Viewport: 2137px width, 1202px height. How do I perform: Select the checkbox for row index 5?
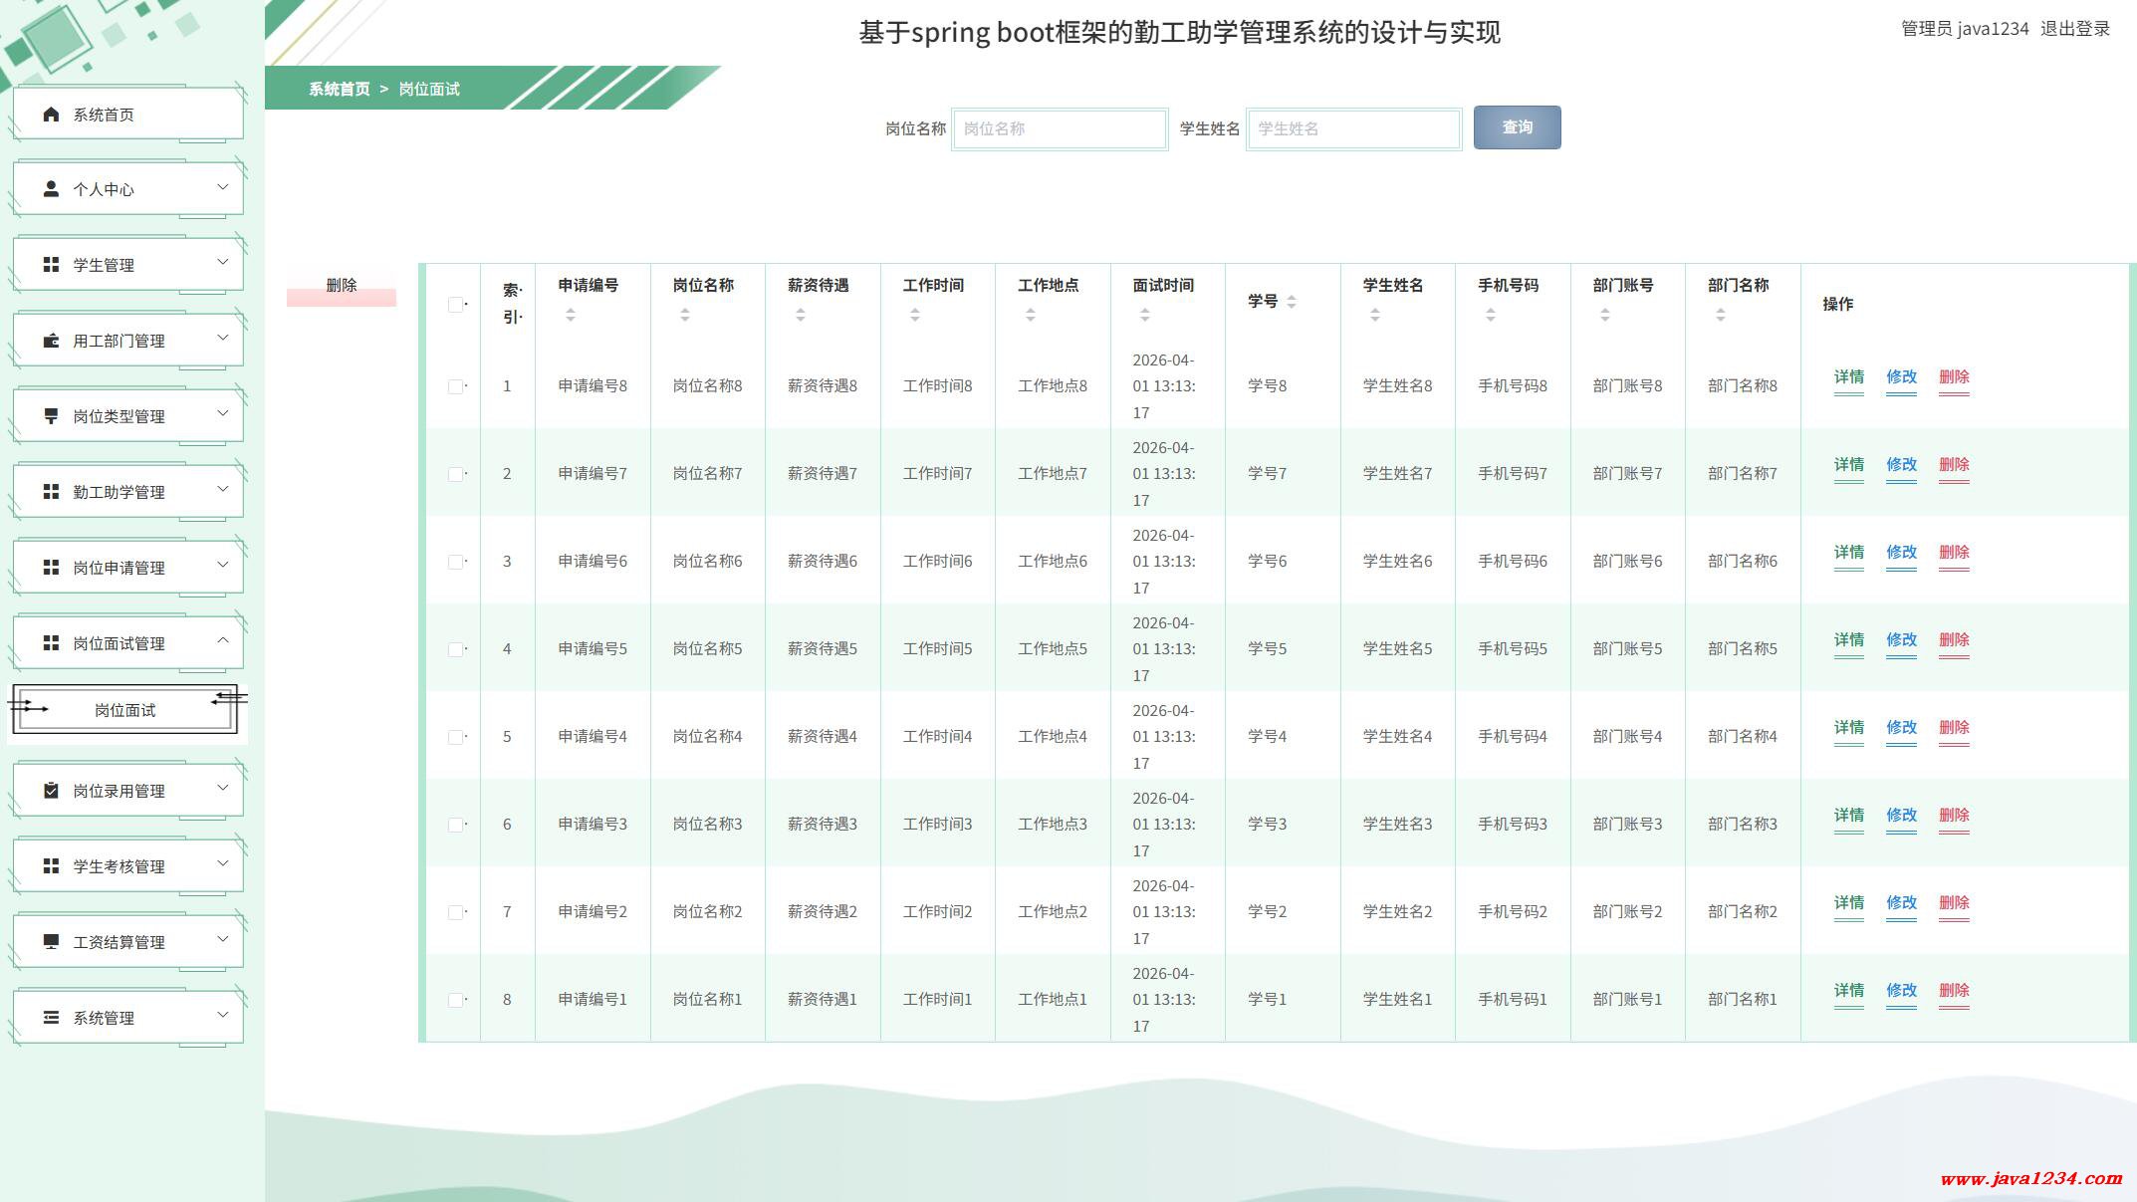tap(456, 737)
